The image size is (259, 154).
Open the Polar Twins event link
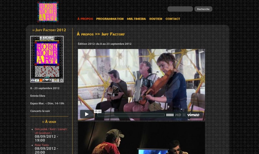42,145
